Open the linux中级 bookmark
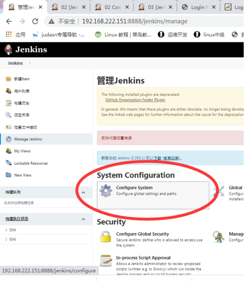 point(209,35)
